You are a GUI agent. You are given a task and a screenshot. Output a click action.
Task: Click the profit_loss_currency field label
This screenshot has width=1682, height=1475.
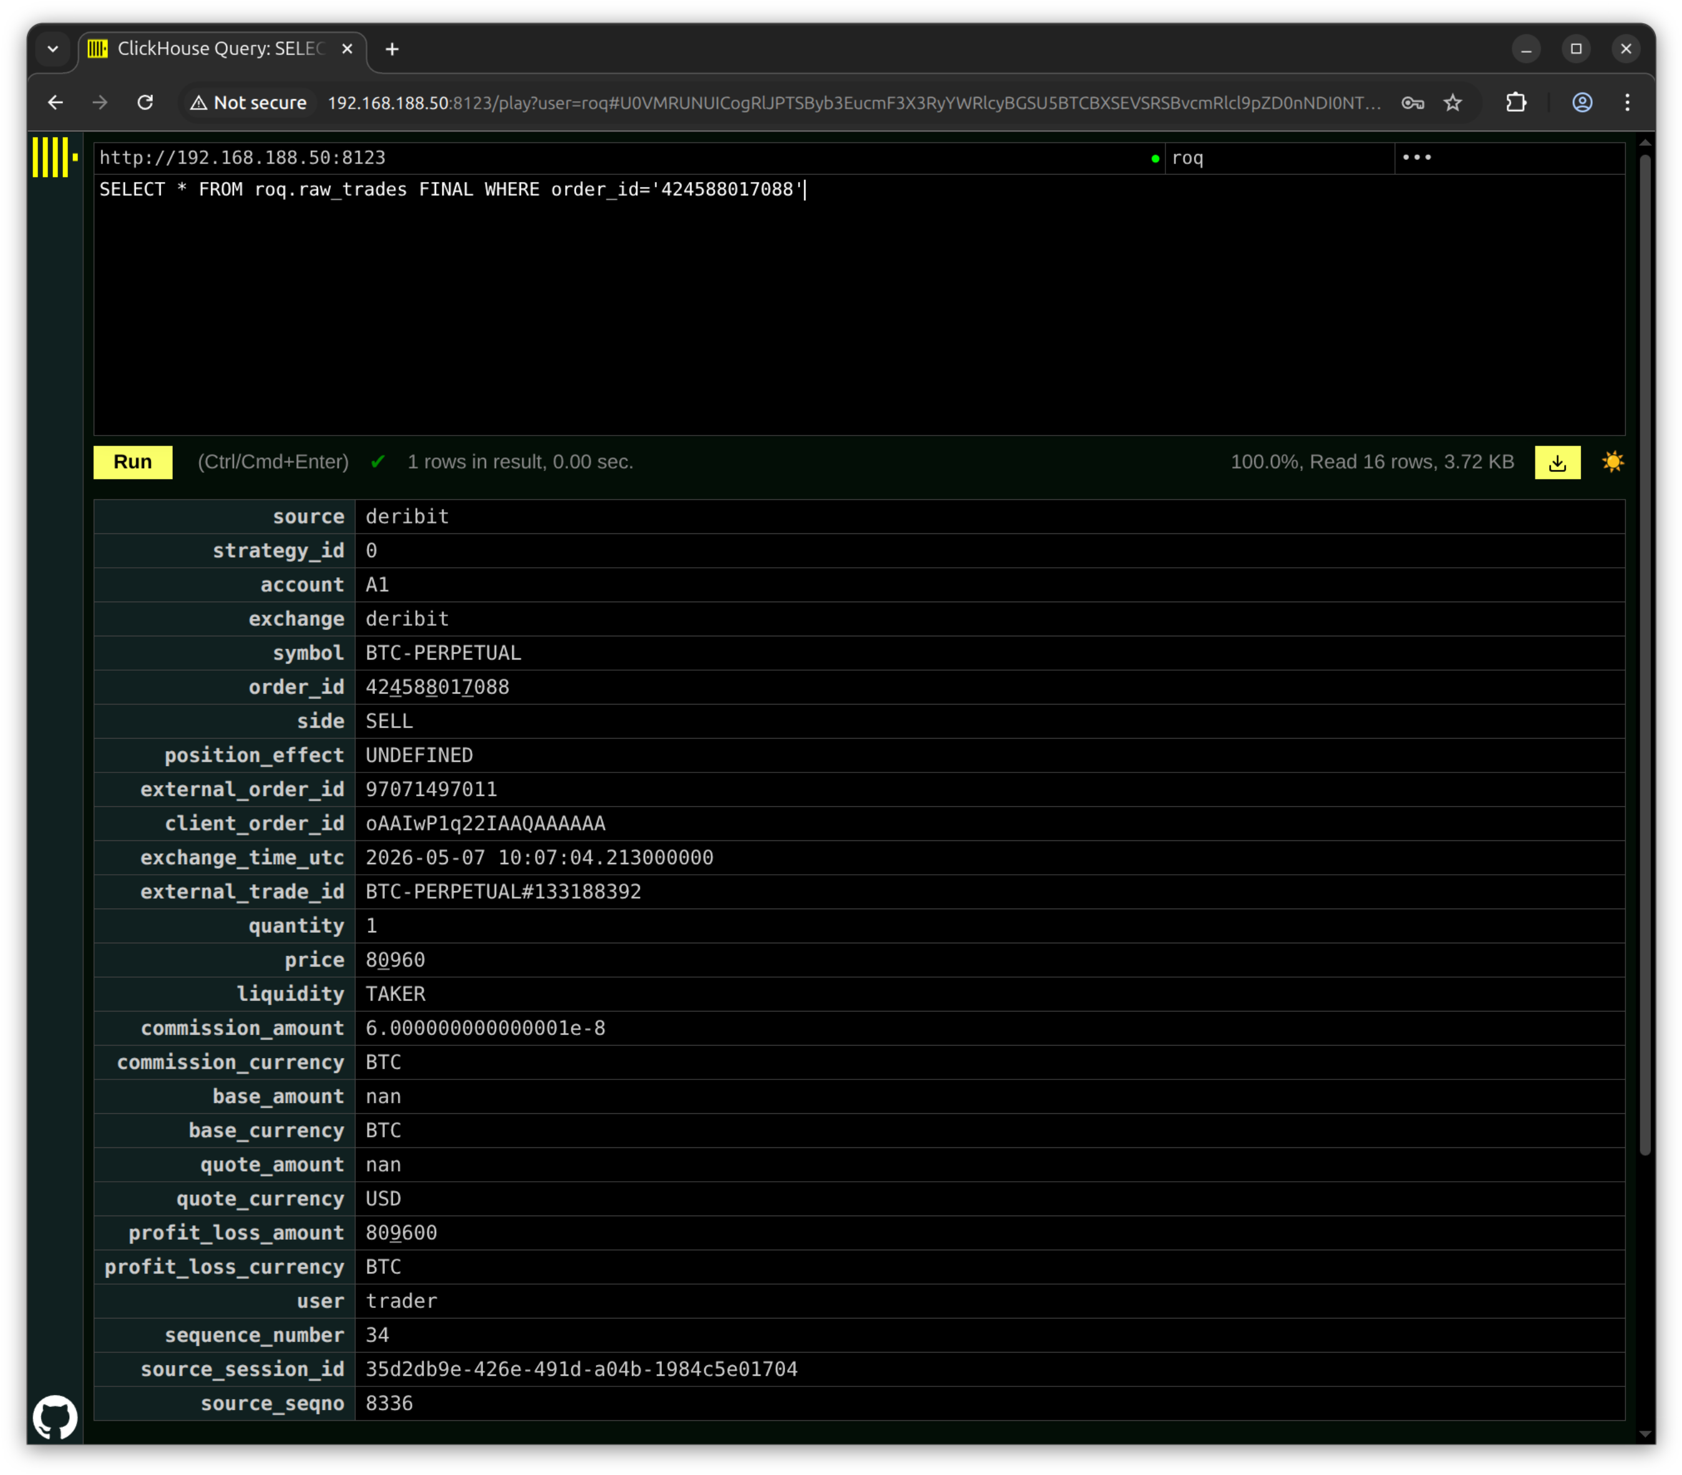(225, 1268)
